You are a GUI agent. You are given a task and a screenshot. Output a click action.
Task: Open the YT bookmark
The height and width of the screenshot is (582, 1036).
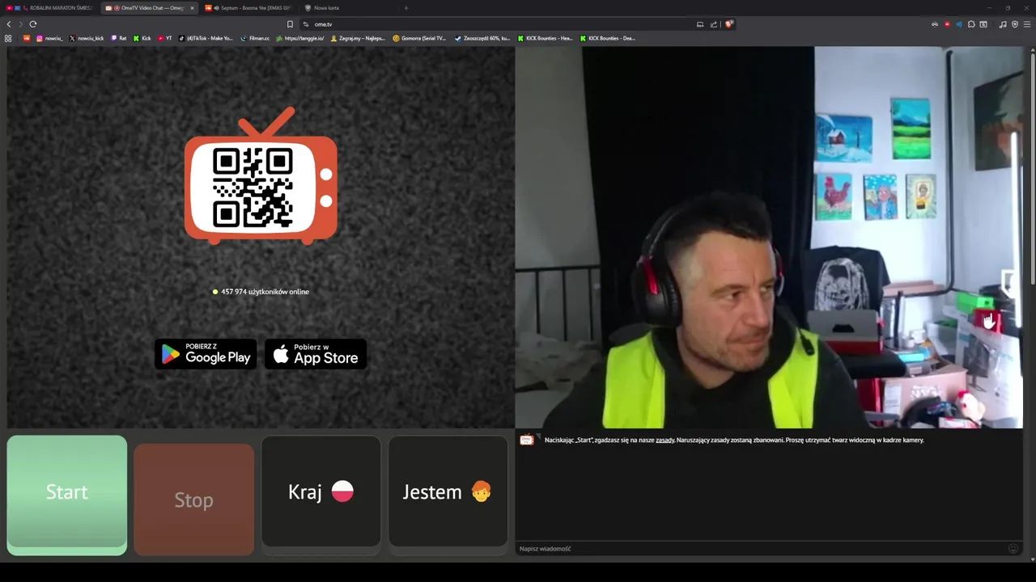click(x=165, y=38)
